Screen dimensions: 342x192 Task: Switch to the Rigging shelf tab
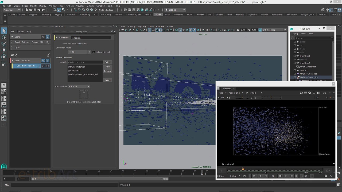(59, 15)
